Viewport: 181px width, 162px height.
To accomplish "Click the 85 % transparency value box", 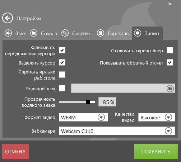I will (x=107, y=102).
